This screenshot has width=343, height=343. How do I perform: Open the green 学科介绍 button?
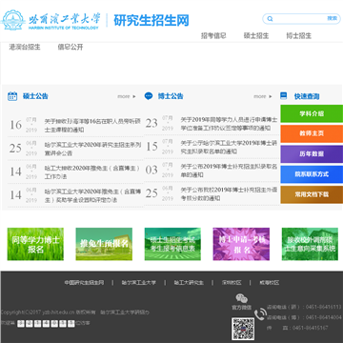pos(312,113)
